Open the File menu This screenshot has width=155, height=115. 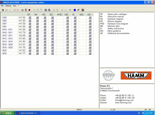coord(2,6)
